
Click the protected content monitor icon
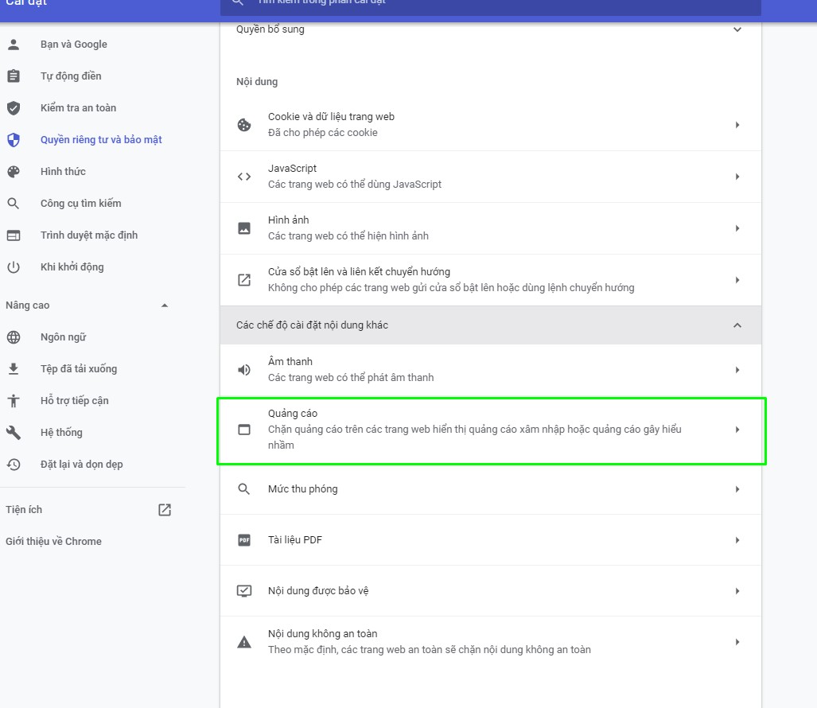(244, 591)
